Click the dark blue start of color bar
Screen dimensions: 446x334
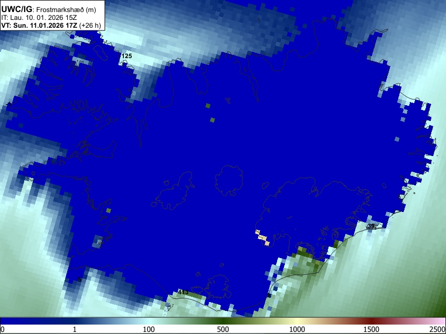point(17,321)
